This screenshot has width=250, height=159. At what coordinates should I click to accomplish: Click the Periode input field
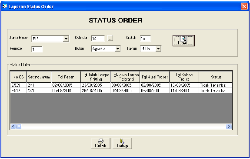click(x=37, y=49)
